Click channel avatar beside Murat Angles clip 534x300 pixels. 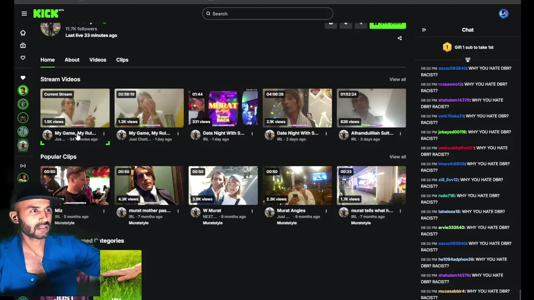270,212
